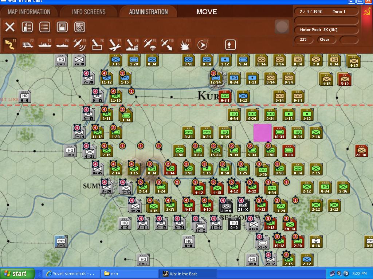Select the 12-34 counter near Kursk
This screenshot has height=279, width=373.
pyautogui.click(x=216, y=78)
